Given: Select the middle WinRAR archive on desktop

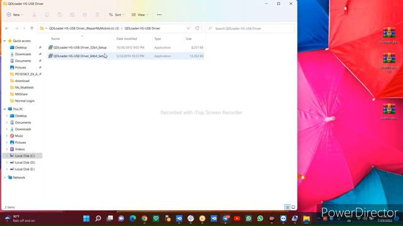Looking at the screenshot, I should coord(389,63).
